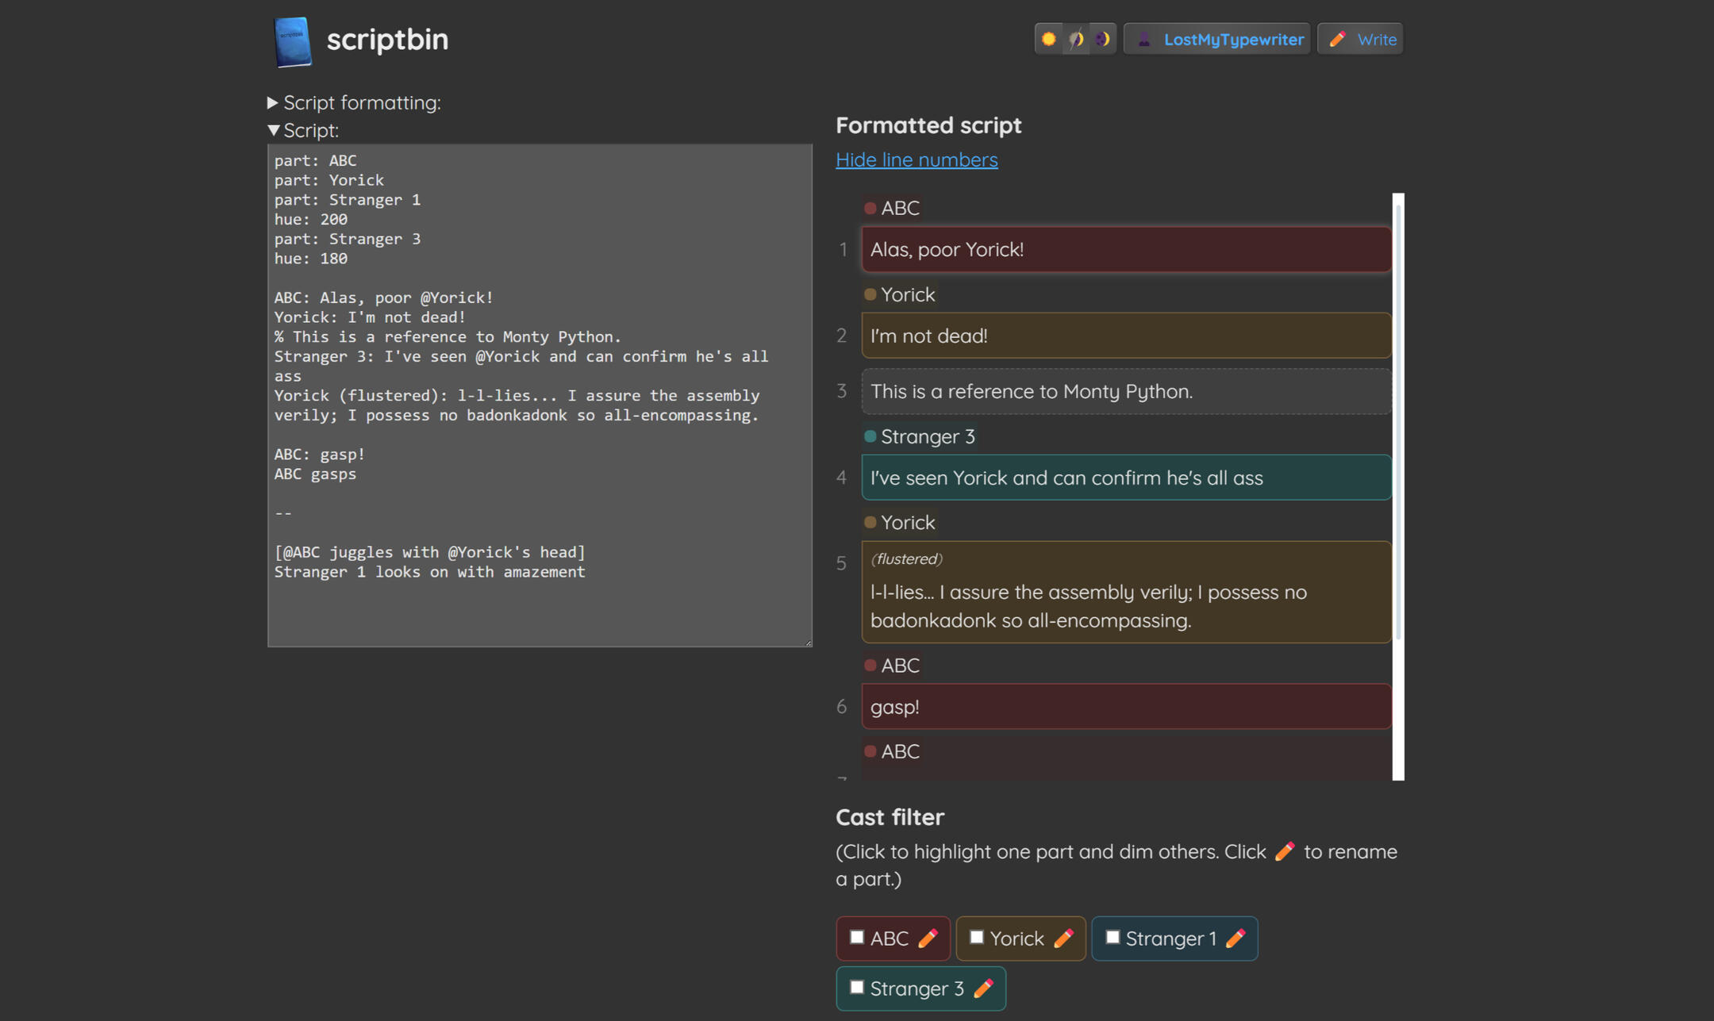Click Hide line numbers link
Image resolution: width=1714 pixels, height=1021 pixels.
click(917, 159)
